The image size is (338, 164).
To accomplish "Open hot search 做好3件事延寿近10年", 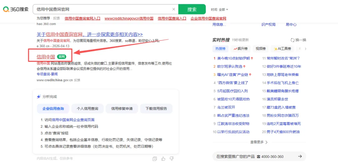I will tap(284, 66).
